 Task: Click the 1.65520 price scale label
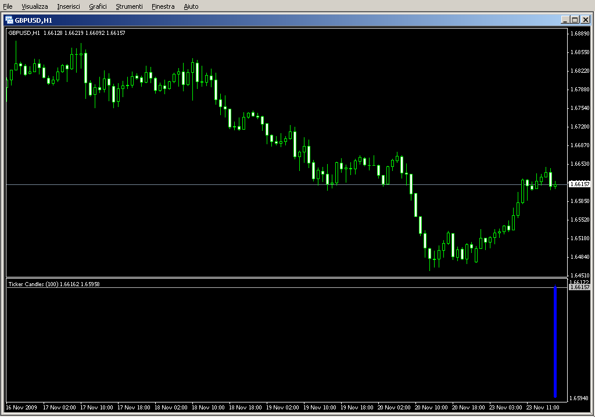[x=580, y=219]
